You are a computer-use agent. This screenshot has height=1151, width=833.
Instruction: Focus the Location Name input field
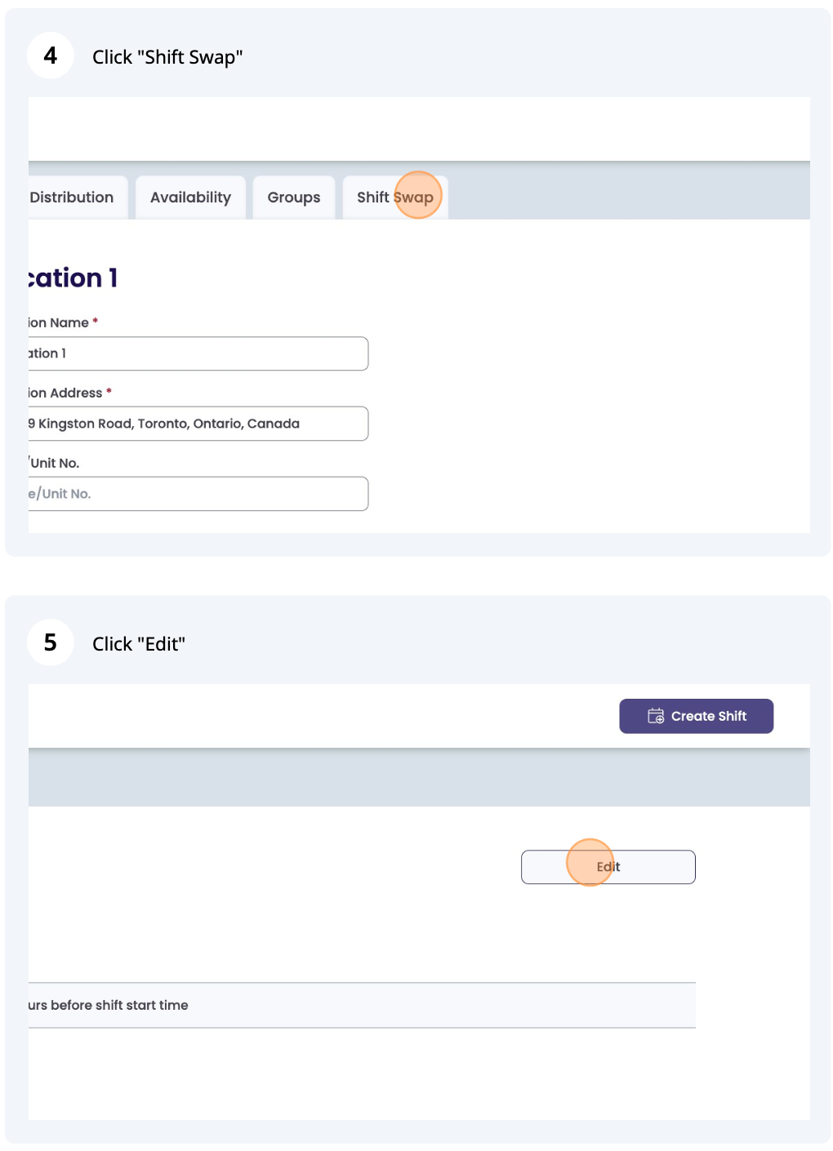(198, 353)
